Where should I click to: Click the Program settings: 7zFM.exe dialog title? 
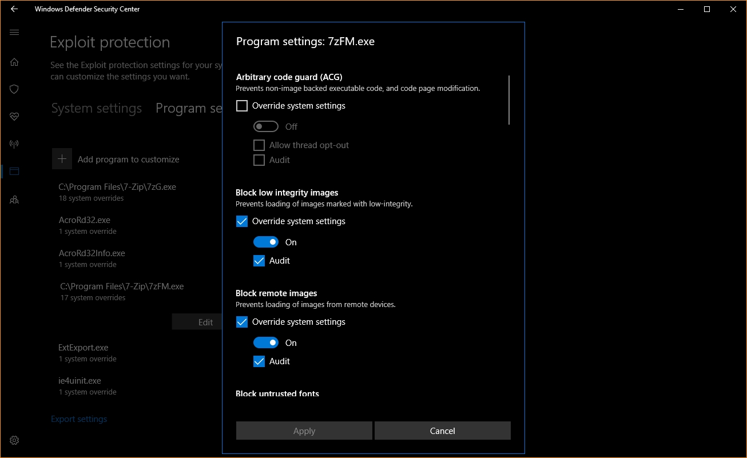tap(305, 42)
